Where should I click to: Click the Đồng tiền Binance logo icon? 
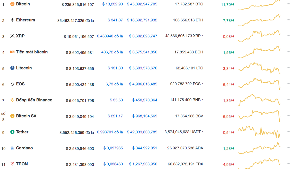(12, 100)
